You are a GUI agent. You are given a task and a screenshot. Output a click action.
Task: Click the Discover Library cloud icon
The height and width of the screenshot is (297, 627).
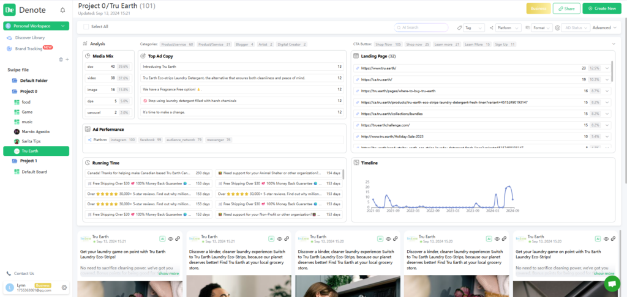coord(9,38)
